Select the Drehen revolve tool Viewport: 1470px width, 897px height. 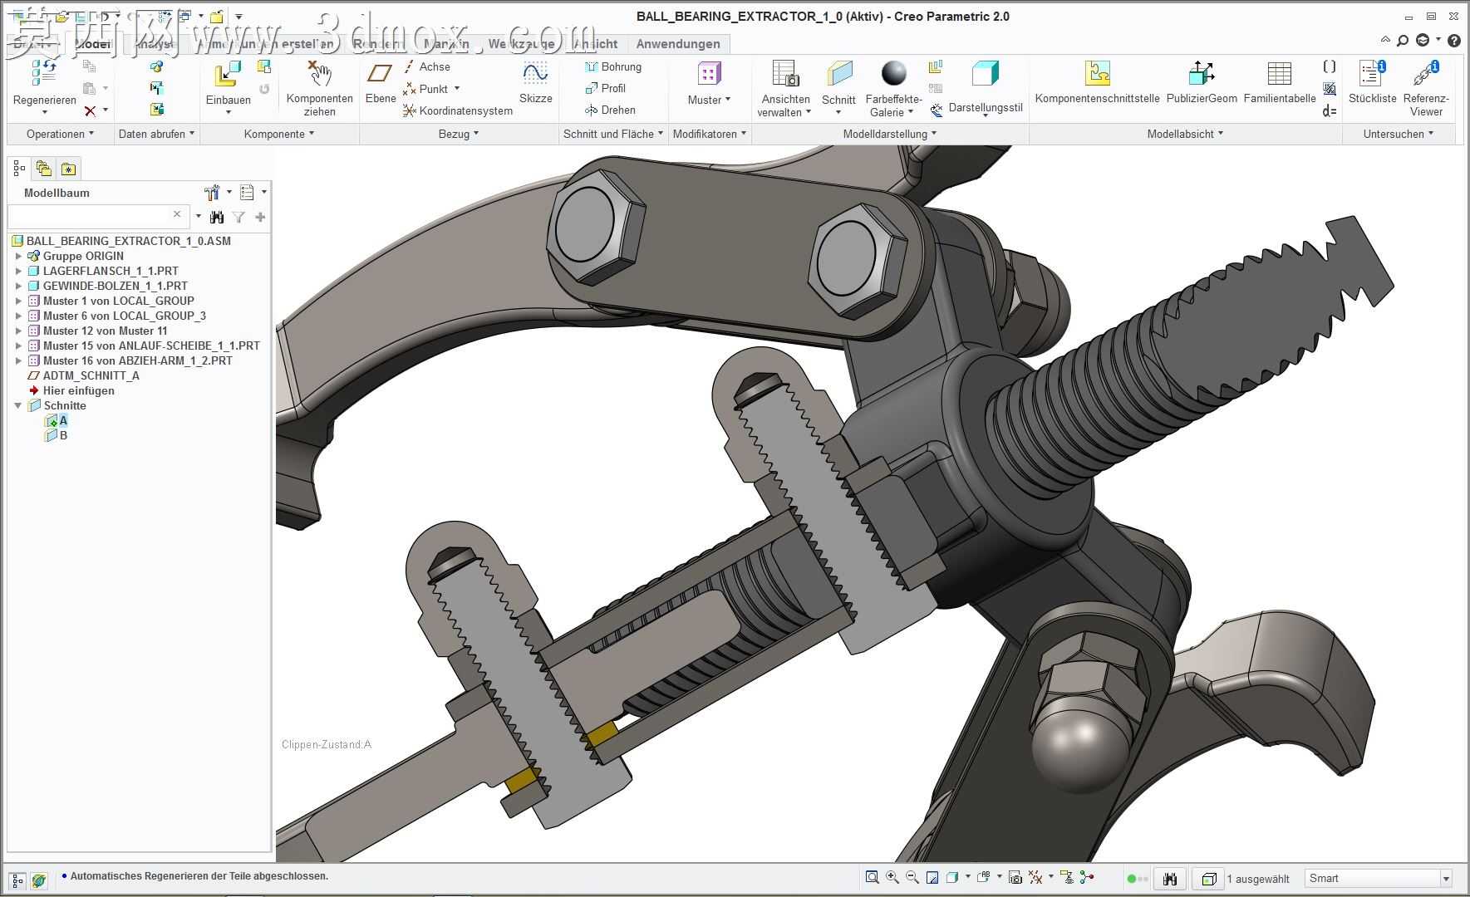pyautogui.click(x=610, y=110)
